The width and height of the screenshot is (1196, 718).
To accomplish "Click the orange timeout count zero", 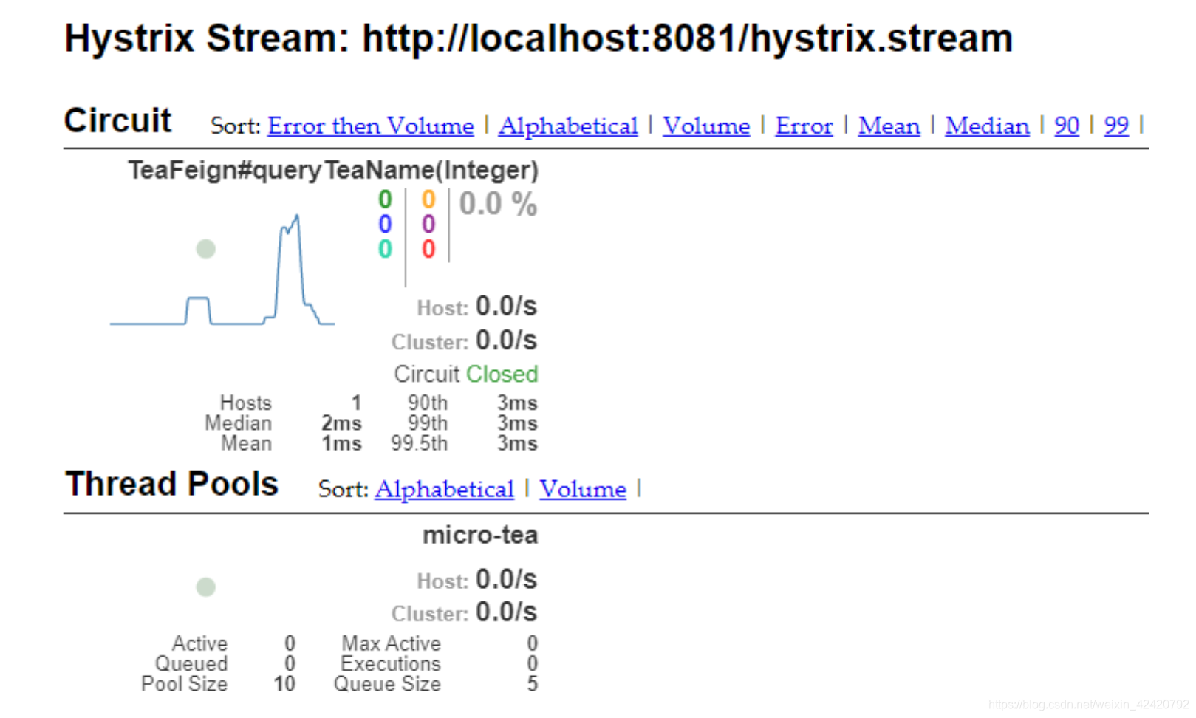I will pyautogui.click(x=428, y=199).
